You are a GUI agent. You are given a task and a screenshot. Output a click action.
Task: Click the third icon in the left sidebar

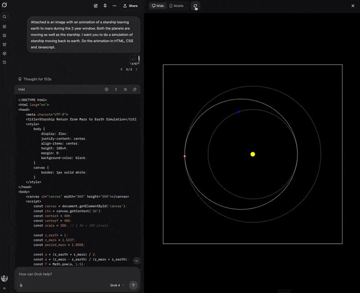(x=5, y=36)
